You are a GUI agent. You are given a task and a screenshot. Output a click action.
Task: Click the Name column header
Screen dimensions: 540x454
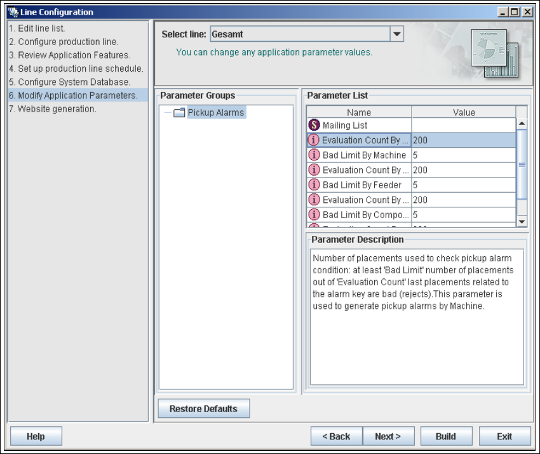(x=359, y=112)
